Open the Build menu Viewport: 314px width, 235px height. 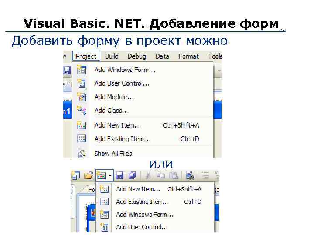tap(112, 56)
